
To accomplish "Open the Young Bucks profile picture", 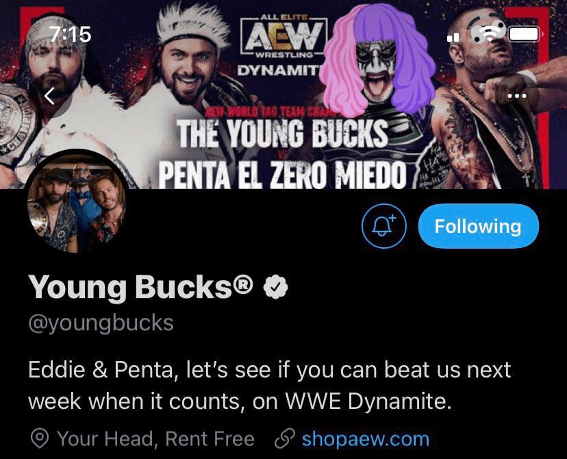I will [77, 201].
